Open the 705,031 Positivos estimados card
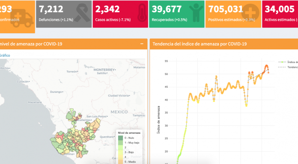 (x=233, y=14)
